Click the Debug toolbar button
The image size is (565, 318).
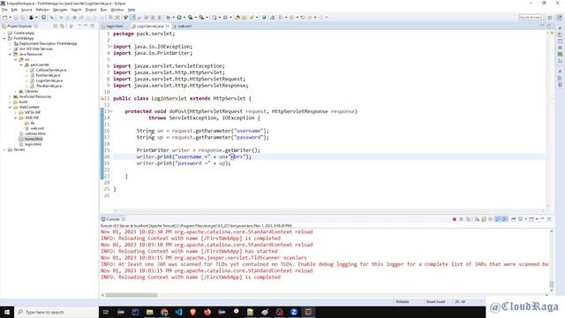point(169,18)
